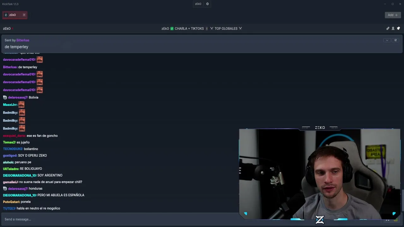Click the pinned message text 'de temperley'
The height and width of the screenshot is (227, 404).
16,47
